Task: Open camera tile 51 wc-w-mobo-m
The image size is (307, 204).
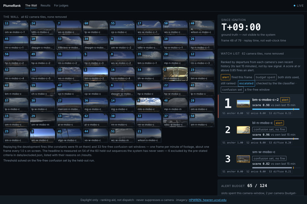Action: point(122,136)
